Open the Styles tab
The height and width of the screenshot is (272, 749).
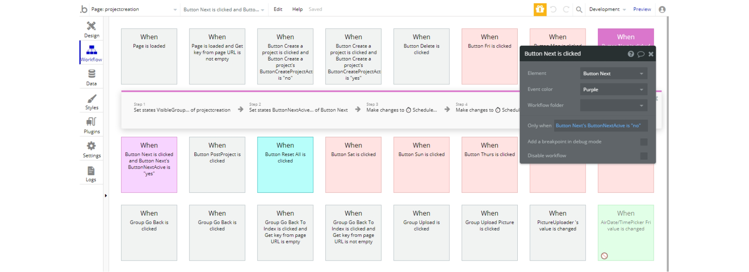point(91,101)
